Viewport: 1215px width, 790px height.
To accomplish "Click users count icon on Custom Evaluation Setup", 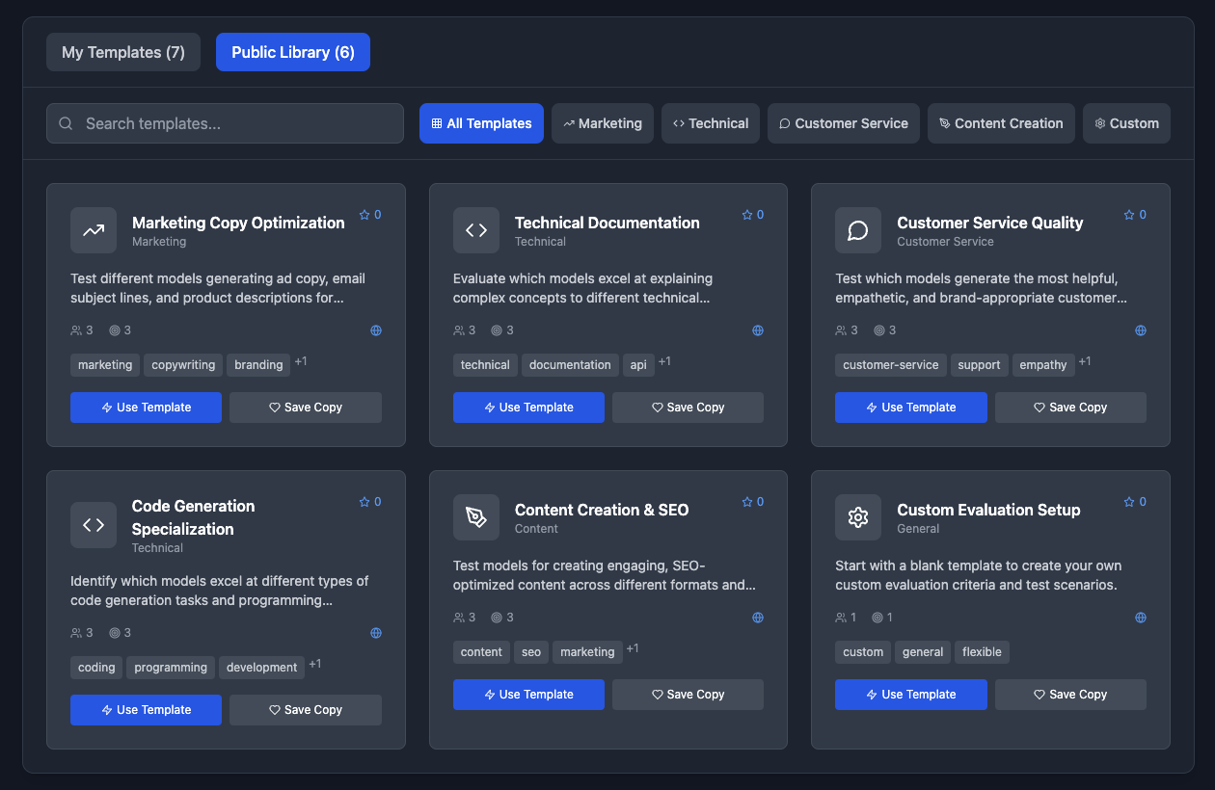I will pos(841,618).
